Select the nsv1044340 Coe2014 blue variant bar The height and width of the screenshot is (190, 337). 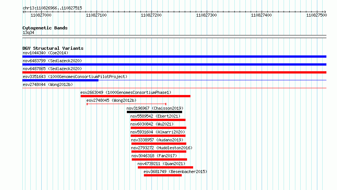(174, 57)
